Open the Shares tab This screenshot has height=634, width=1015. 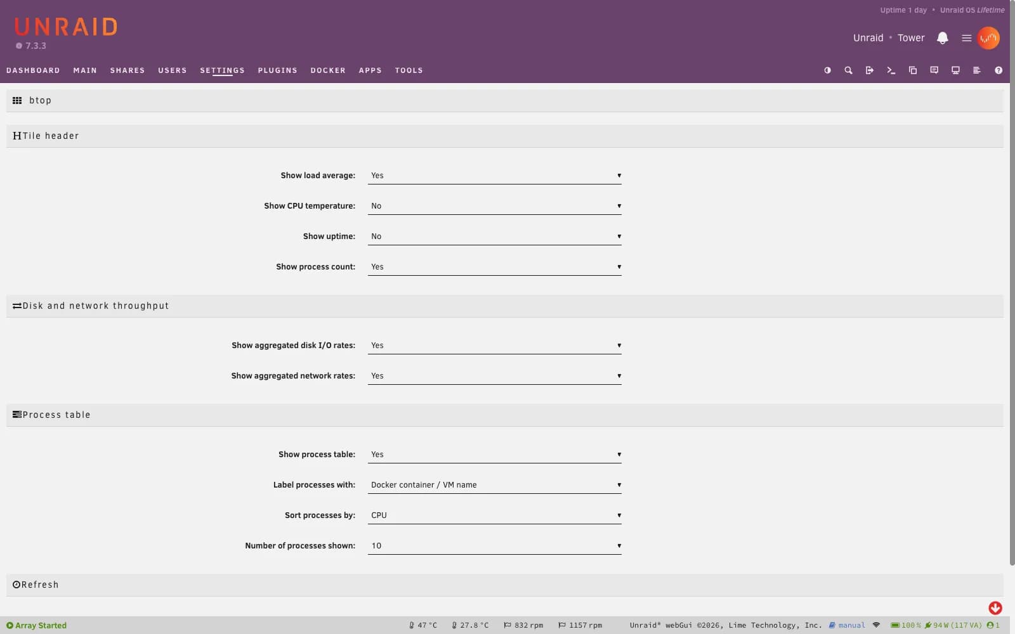click(128, 70)
